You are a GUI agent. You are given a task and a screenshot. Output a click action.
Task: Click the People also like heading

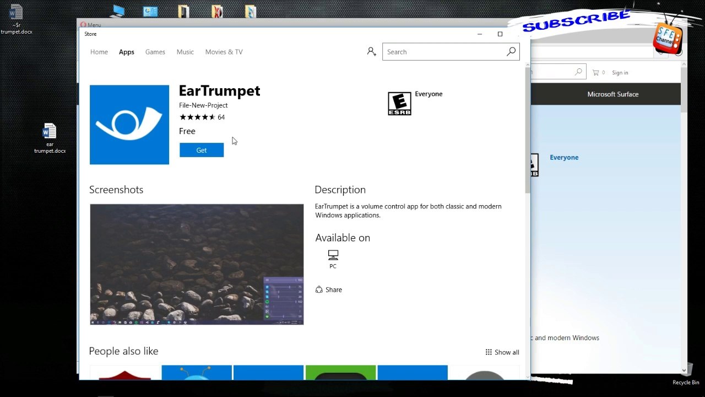click(123, 351)
